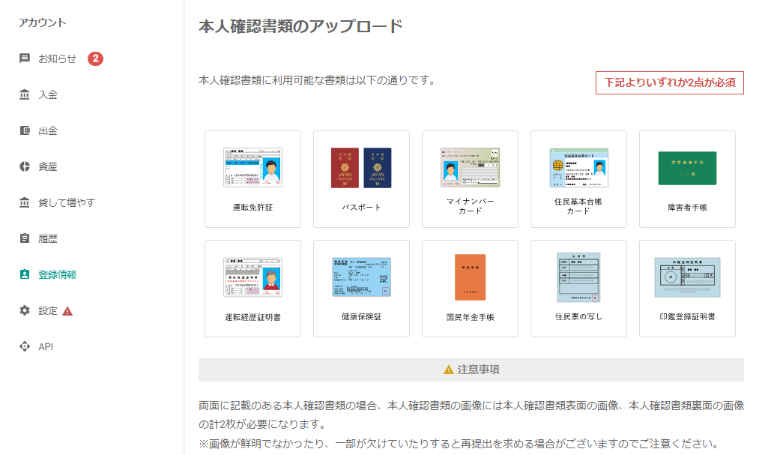Click the 設定 red warning triangle
Screen dimensions: 771x455
click(67, 311)
